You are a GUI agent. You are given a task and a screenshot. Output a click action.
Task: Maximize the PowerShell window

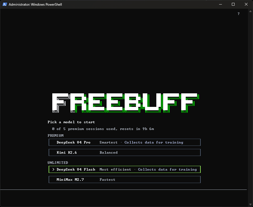233,4
